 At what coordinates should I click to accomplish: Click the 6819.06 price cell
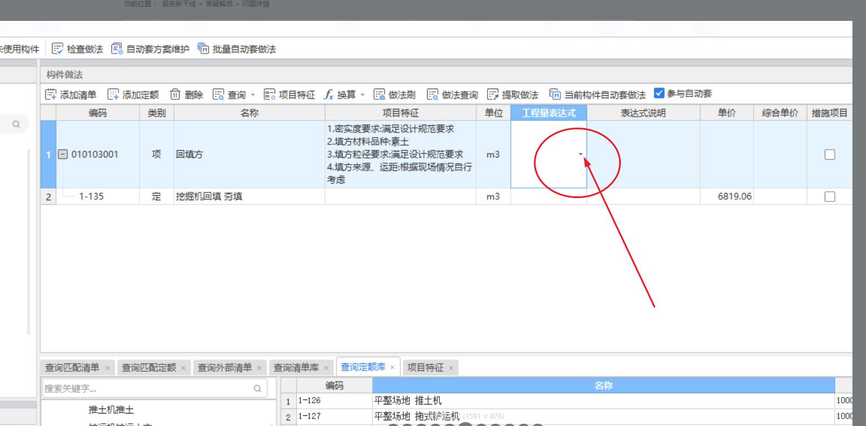(x=727, y=196)
